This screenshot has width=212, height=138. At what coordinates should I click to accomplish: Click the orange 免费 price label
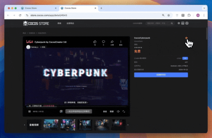point(137,51)
